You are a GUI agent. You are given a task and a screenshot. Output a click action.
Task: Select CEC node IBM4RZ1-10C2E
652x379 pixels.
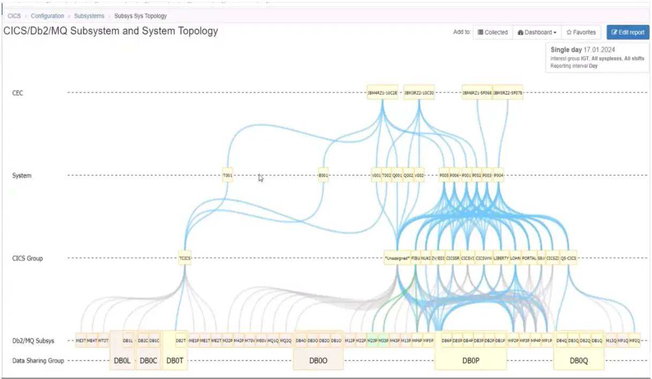383,92
